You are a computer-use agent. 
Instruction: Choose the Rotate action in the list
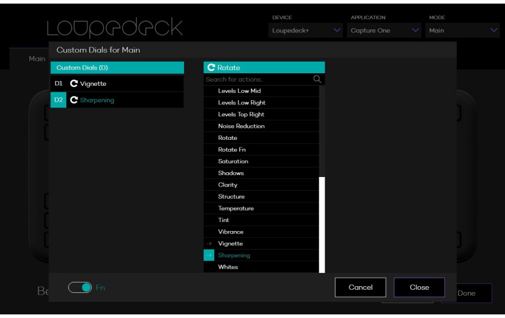(x=261, y=138)
